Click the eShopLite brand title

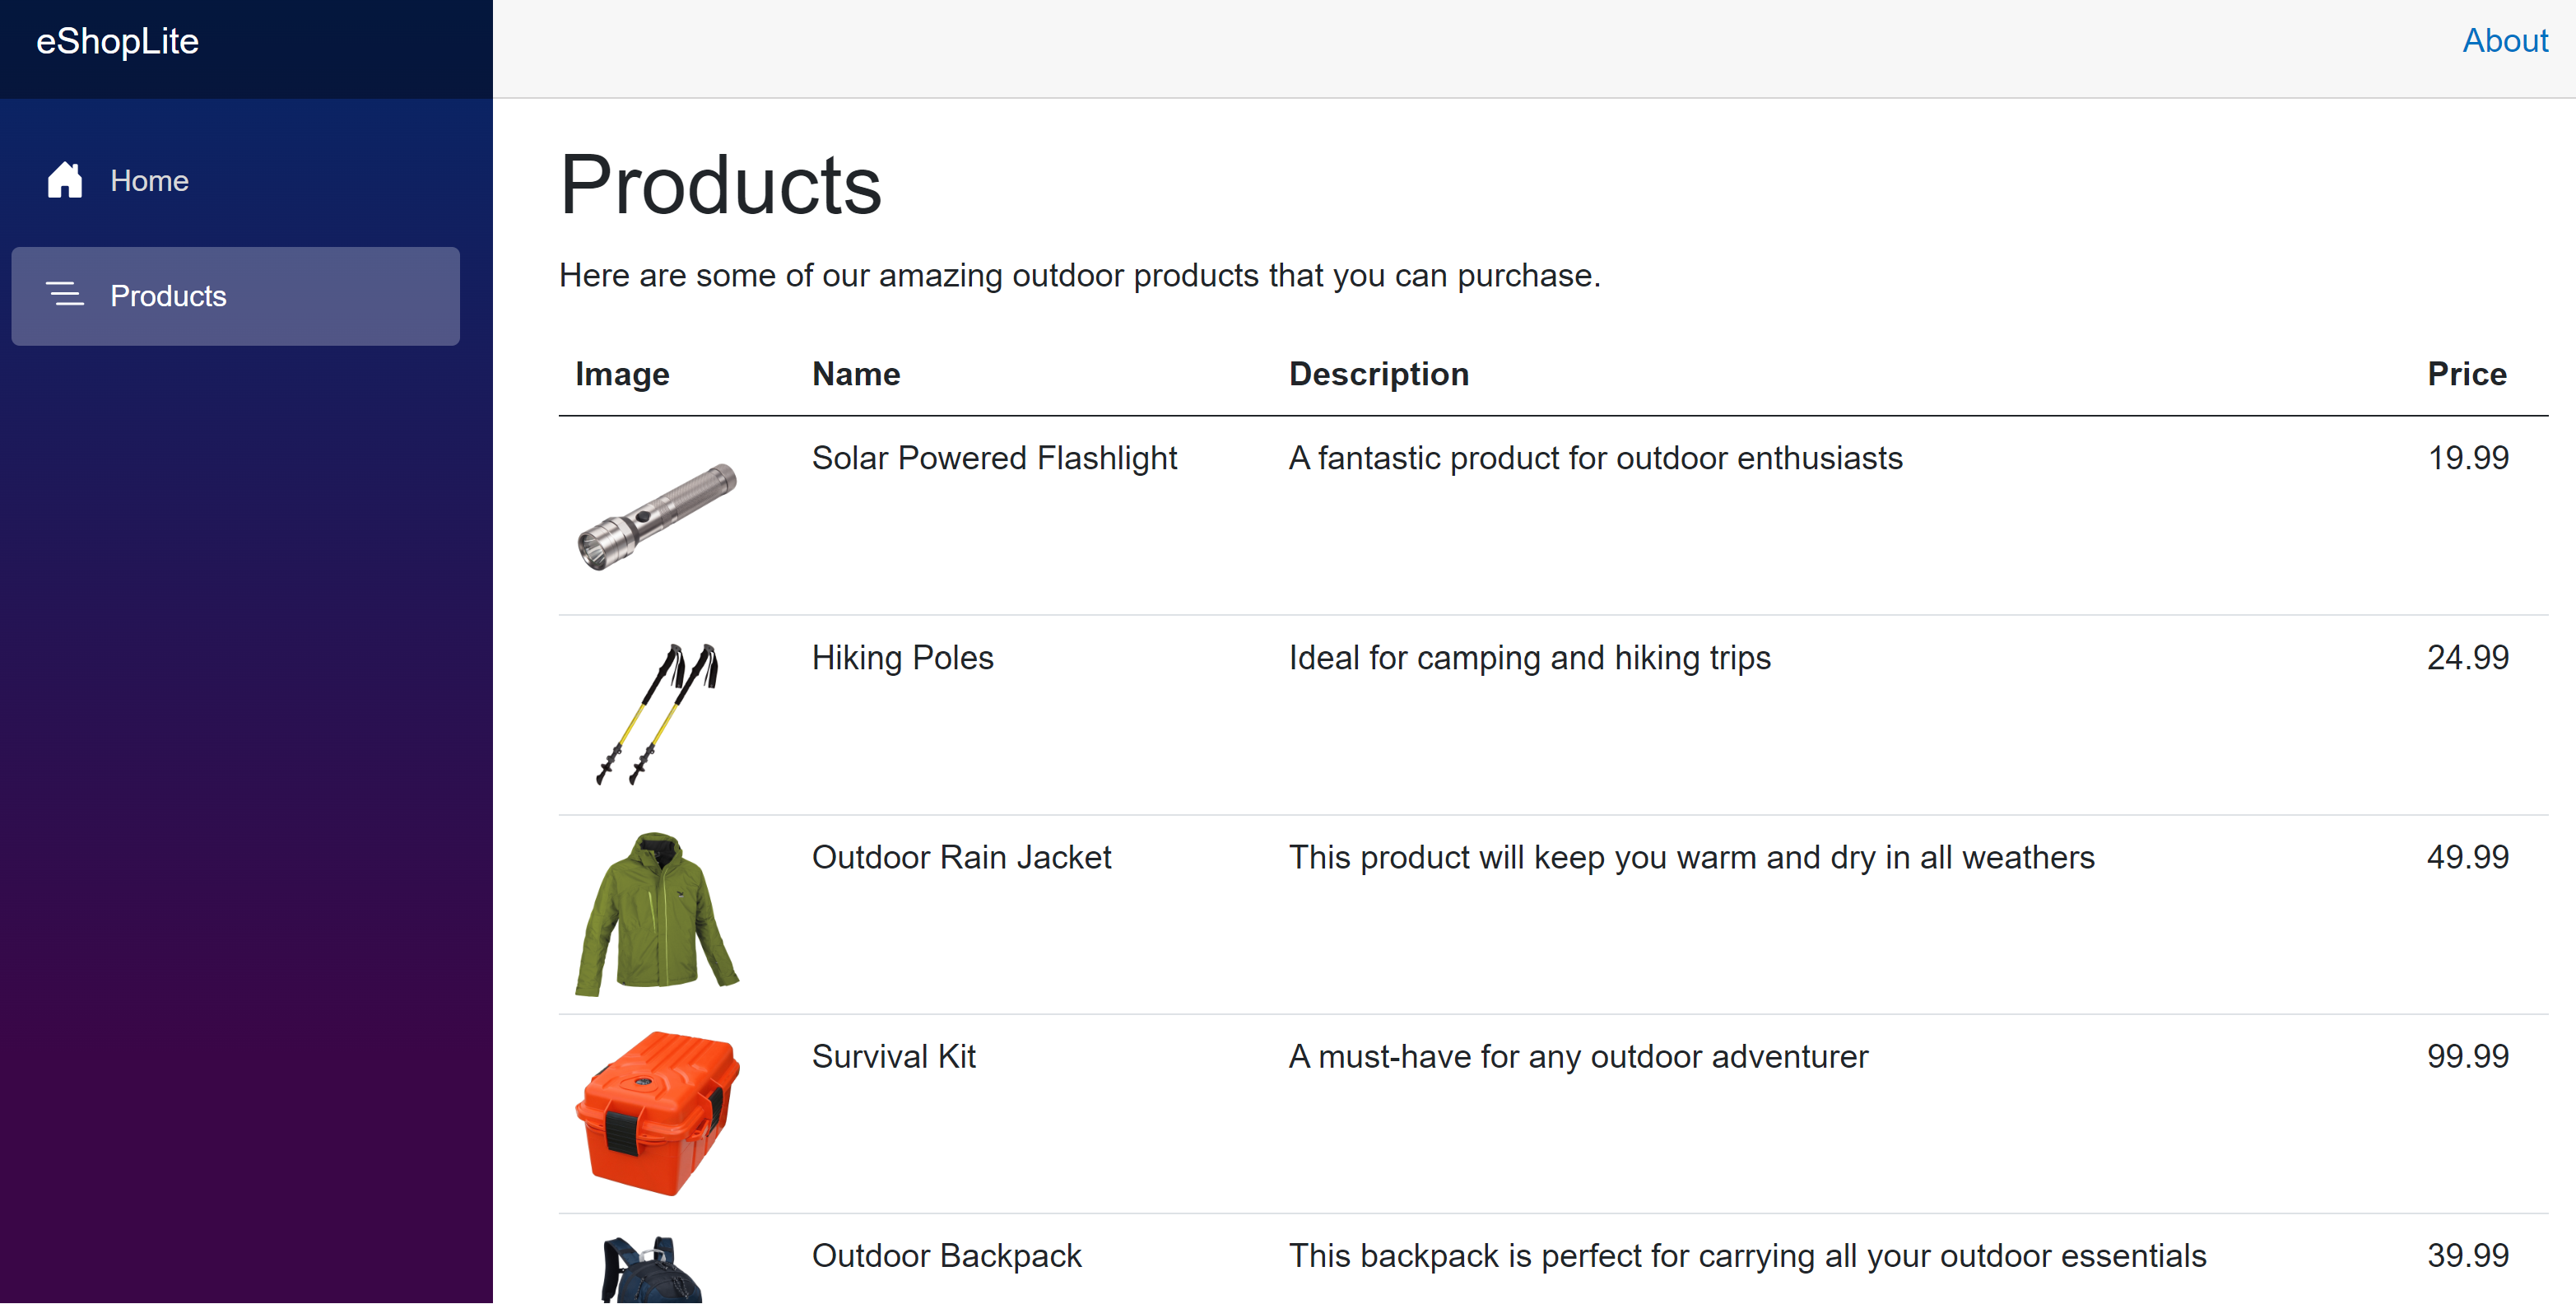coord(118,42)
